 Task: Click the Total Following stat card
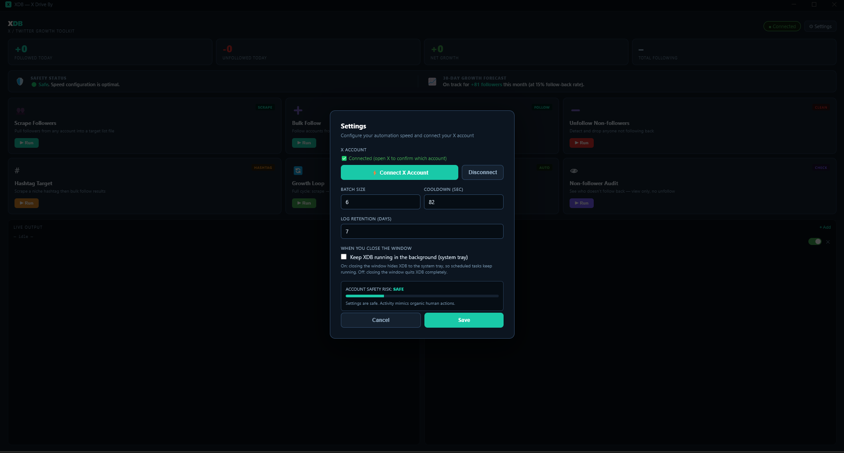coord(734,52)
